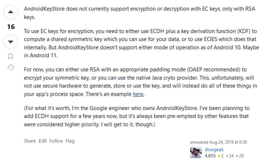Open the "here" example link
Viewport: 264px width, 159px height.
click(x=138, y=94)
